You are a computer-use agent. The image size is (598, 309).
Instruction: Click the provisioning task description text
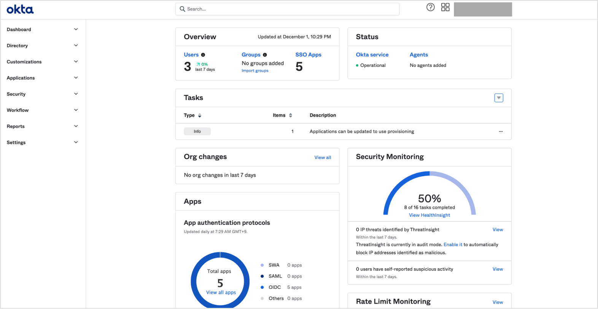point(362,131)
